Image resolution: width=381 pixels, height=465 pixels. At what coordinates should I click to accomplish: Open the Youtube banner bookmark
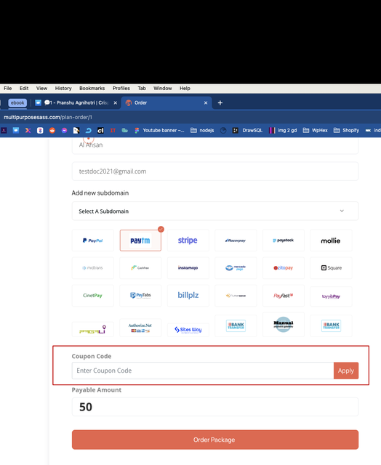tap(159, 131)
